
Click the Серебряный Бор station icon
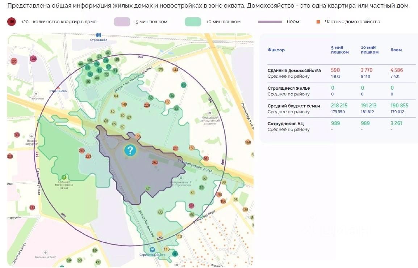[152, 250]
